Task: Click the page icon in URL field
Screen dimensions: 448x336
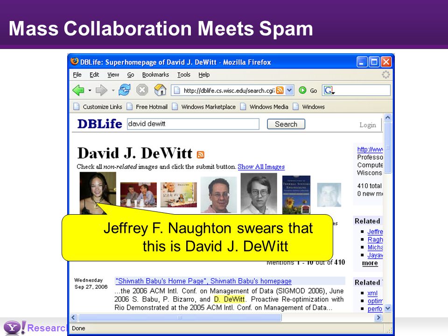Action: click(x=177, y=91)
